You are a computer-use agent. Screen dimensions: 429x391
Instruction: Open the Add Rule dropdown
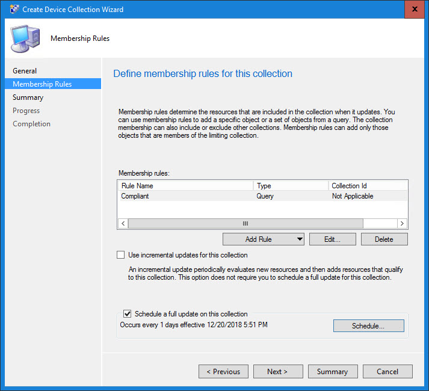(264, 239)
